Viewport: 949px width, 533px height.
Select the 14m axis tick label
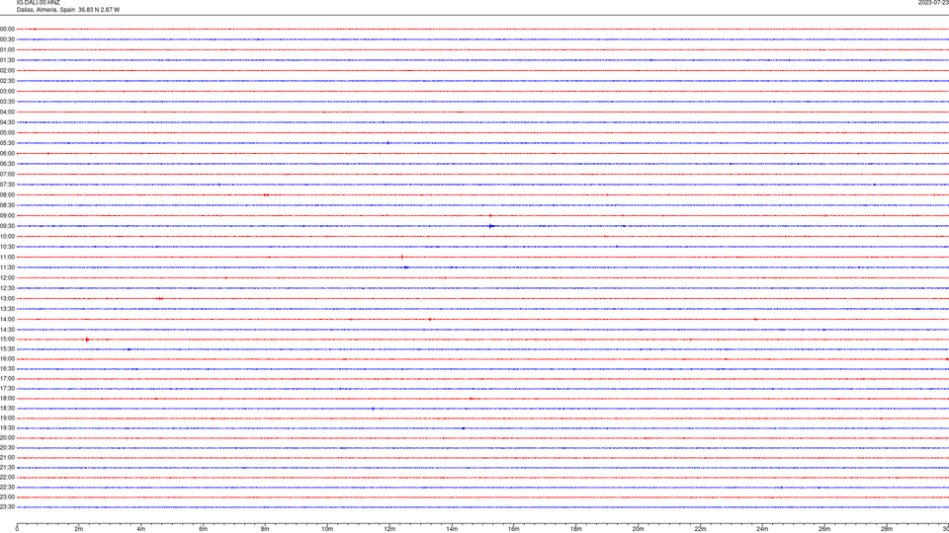452,529
